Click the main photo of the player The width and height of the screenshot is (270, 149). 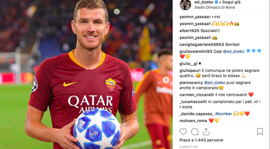point(86,74)
